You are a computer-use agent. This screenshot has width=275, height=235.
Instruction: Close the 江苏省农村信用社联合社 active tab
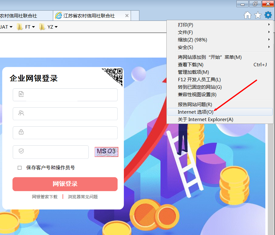coord(127,16)
